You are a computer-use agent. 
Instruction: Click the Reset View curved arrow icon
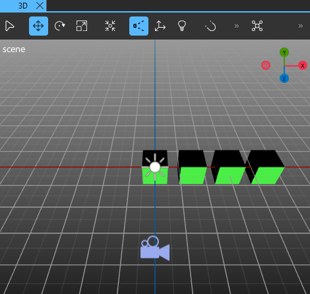tap(210, 26)
